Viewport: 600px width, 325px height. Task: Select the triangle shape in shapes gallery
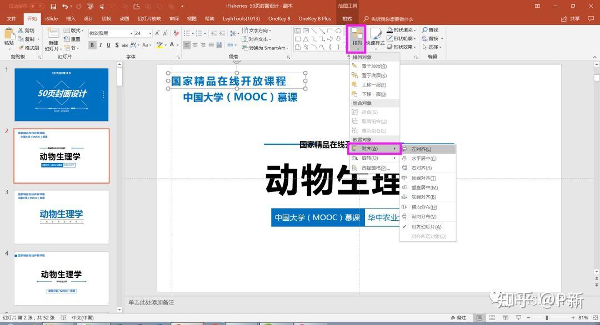pyautogui.click(x=306, y=39)
